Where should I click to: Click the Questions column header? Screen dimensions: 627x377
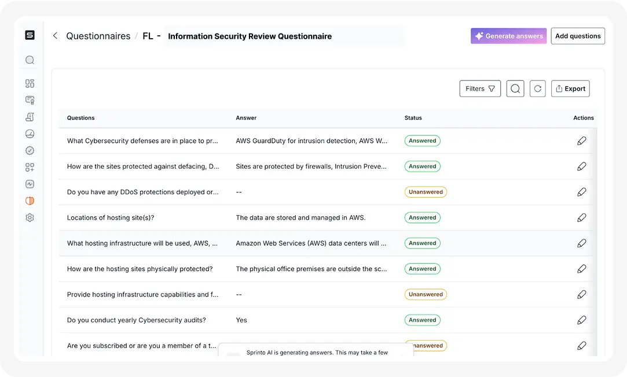(80, 118)
